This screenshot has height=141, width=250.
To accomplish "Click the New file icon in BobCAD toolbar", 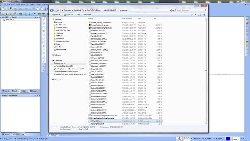I will coord(3,9).
